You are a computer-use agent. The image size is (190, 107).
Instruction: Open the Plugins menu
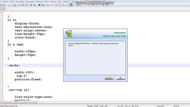pos(66,1)
